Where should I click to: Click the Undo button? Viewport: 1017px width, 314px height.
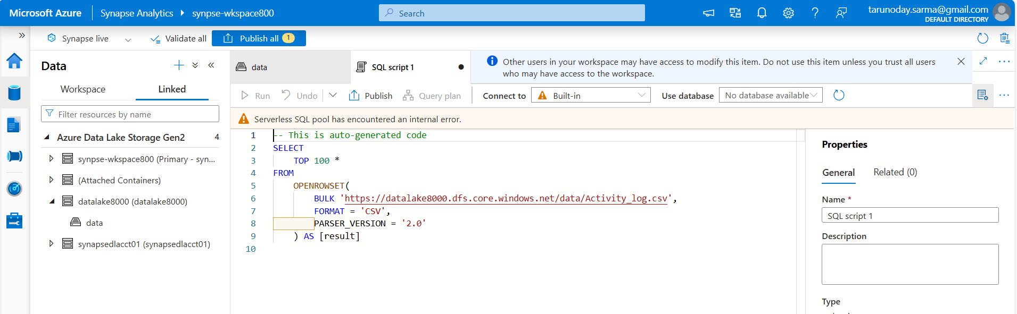pyautogui.click(x=300, y=96)
